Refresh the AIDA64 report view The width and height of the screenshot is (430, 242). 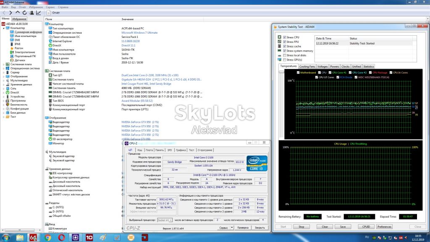(25, 13)
